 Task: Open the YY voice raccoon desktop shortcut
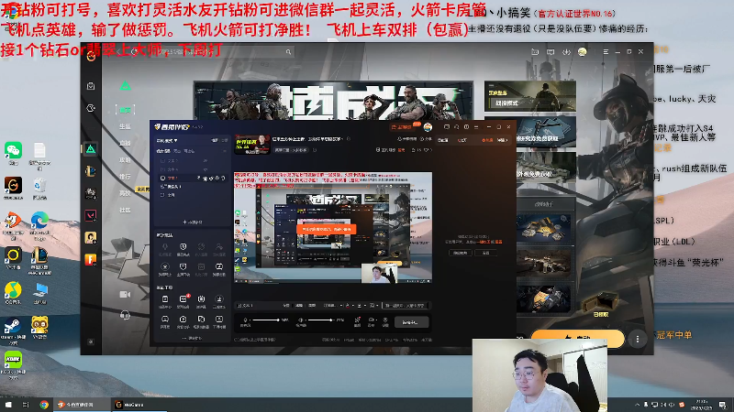[39, 328]
